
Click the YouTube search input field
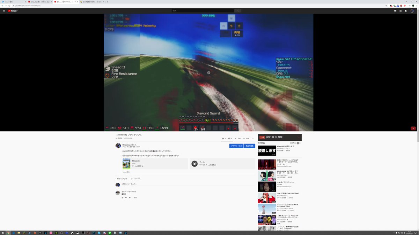pyautogui.click(x=203, y=11)
